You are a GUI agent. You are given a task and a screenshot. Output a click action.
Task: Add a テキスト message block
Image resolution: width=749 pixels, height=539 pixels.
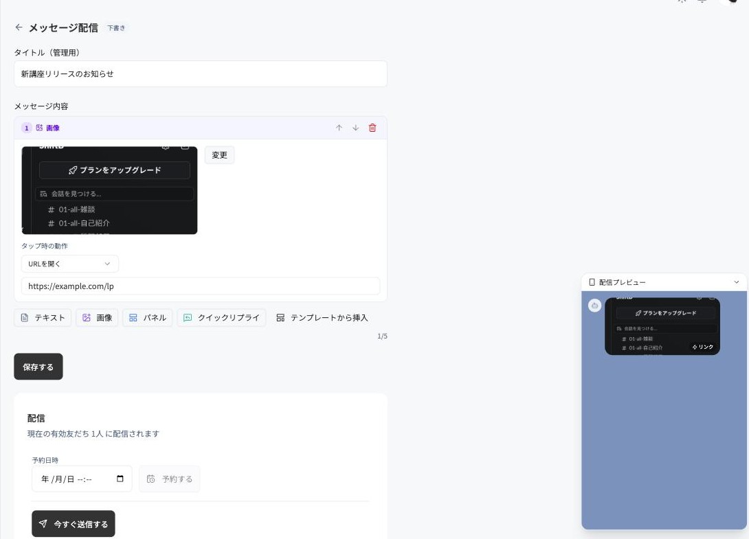(x=43, y=317)
